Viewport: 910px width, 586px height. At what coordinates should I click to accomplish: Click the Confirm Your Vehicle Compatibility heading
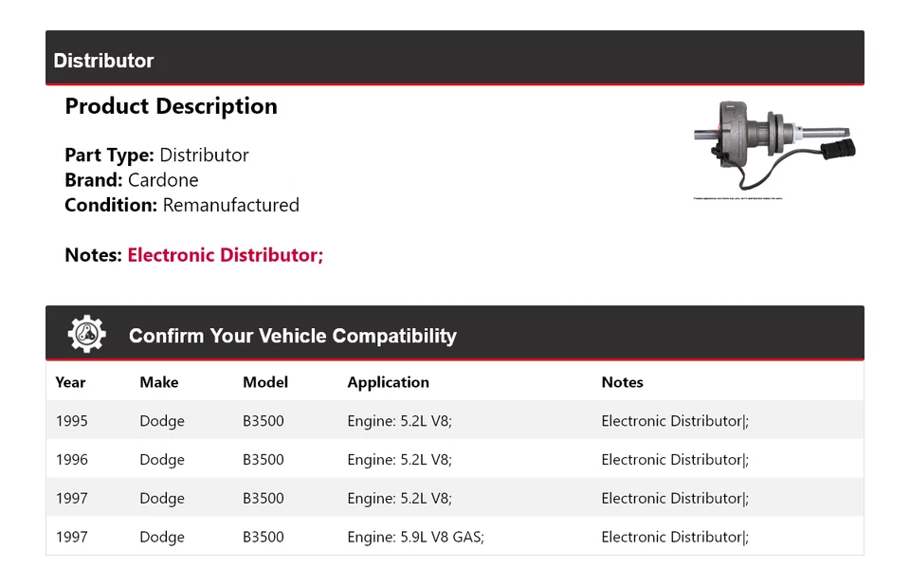pyautogui.click(x=292, y=336)
